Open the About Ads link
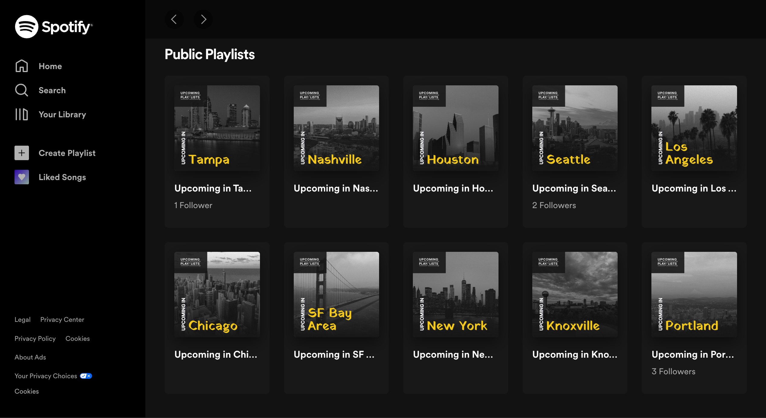This screenshot has height=418, width=766. [x=30, y=357]
